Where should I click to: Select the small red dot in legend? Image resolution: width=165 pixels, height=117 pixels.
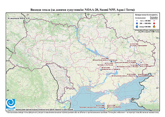click(x=154, y=21)
